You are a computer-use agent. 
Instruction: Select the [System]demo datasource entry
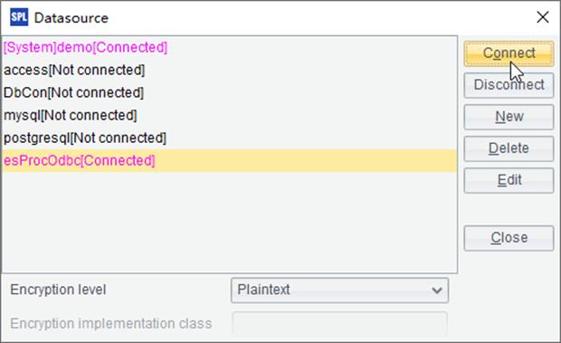click(229, 48)
